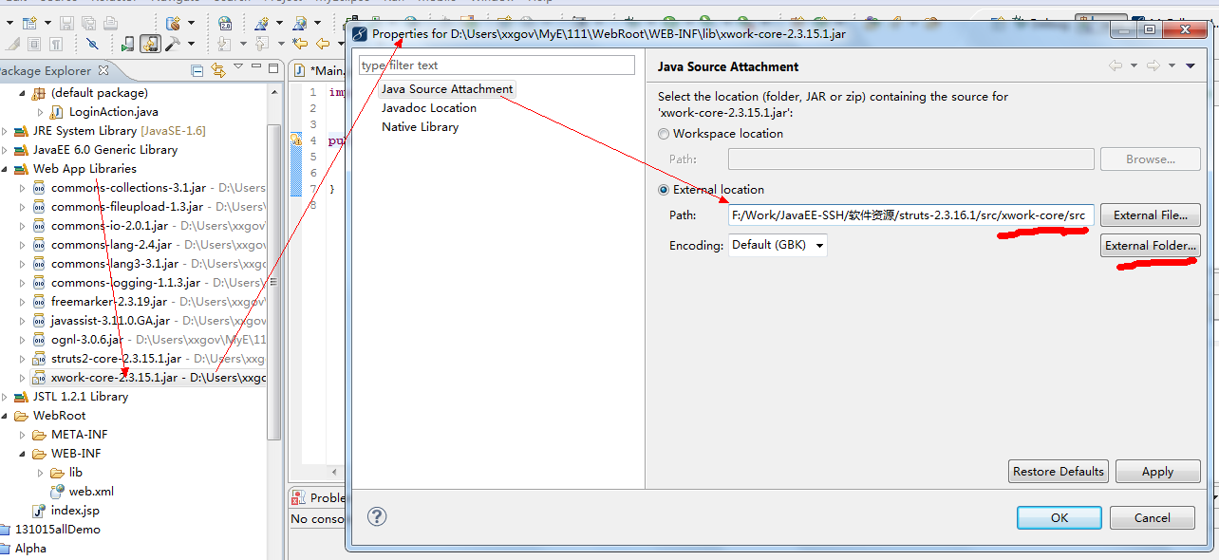Click the web.xml file icon
Viewport: 1219px width, 560px height.
coord(57,492)
